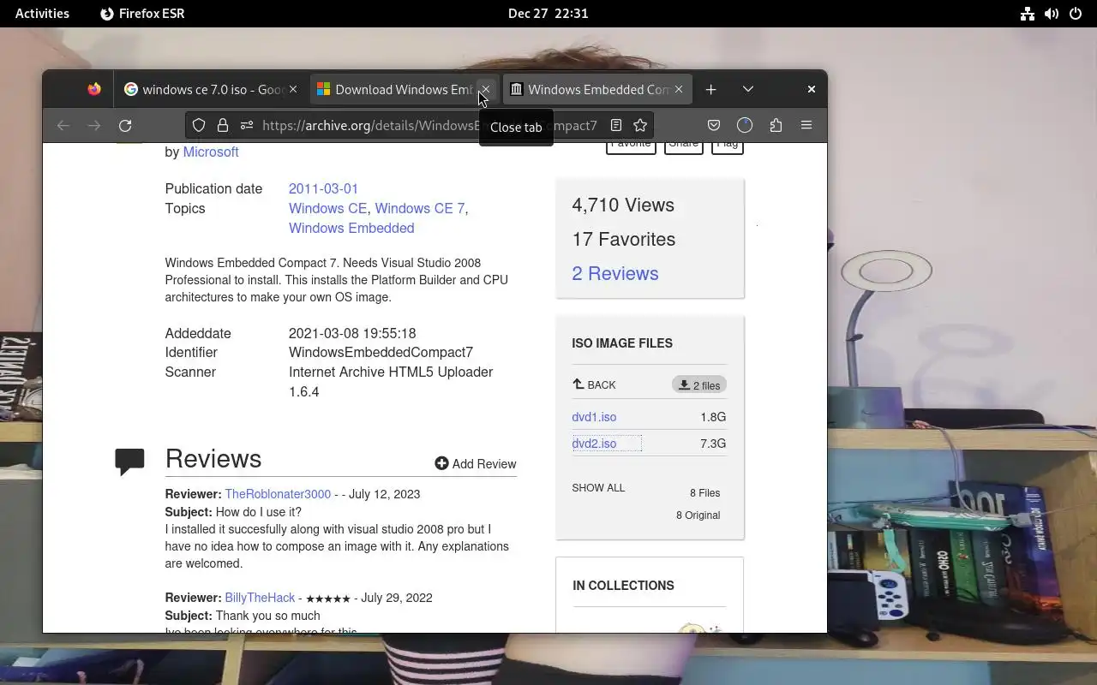Close the Download Windows Embedded tab

click(x=485, y=89)
